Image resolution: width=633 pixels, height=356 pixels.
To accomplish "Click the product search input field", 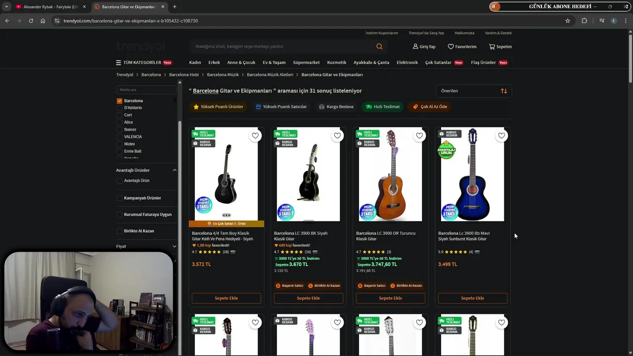I will pyautogui.click(x=282, y=46).
